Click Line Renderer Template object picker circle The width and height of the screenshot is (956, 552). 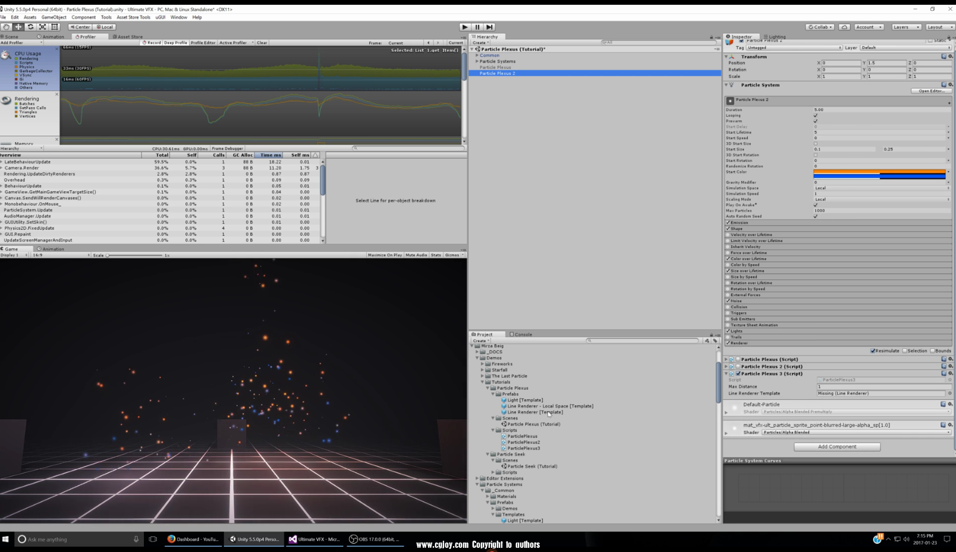tap(949, 393)
